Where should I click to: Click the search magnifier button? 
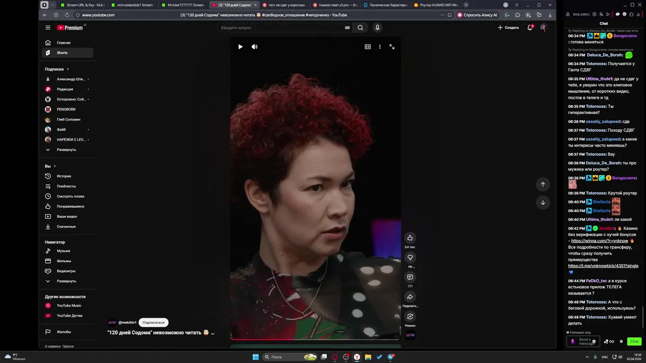click(360, 28)
